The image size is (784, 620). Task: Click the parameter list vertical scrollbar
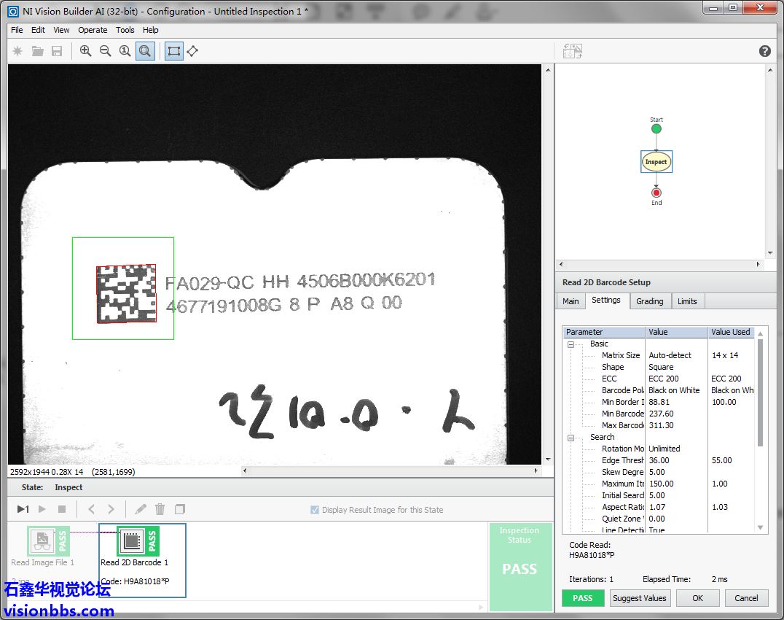(761, 394)
